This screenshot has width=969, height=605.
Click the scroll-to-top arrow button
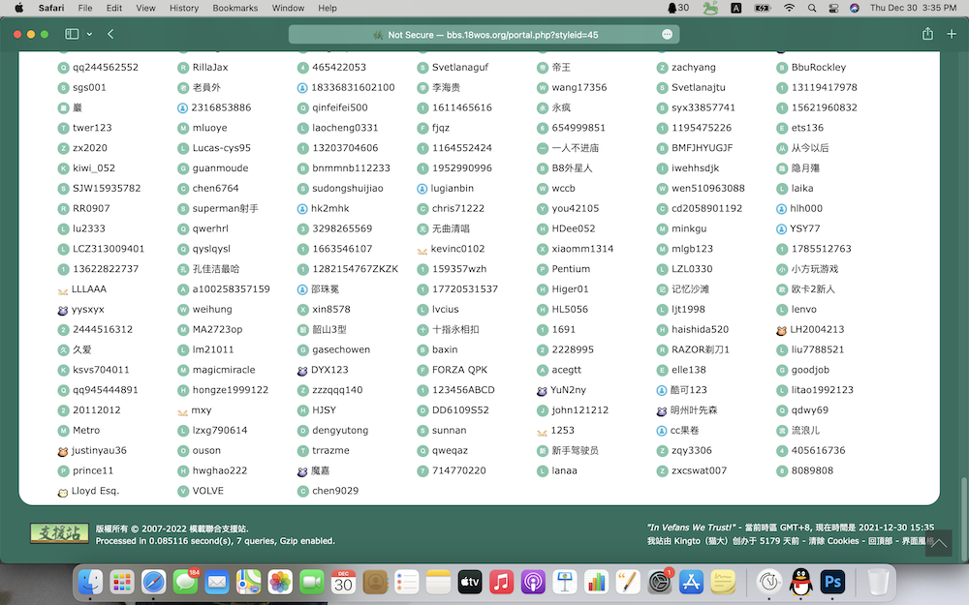938,543
